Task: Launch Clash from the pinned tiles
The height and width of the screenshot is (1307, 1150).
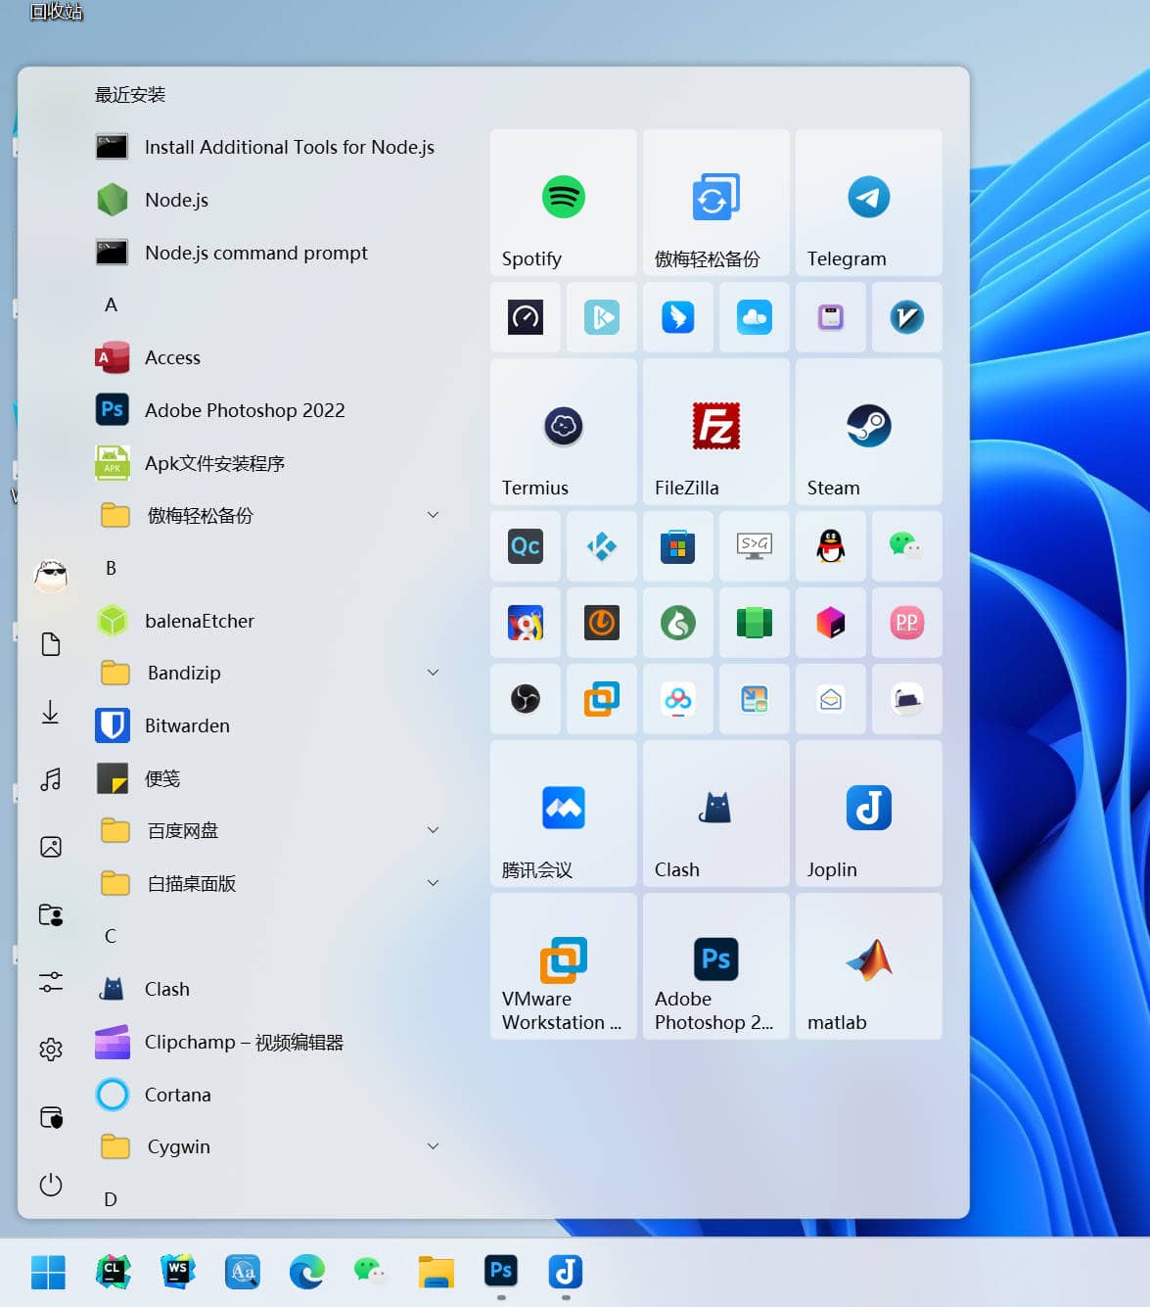Action: coord(716,814)
